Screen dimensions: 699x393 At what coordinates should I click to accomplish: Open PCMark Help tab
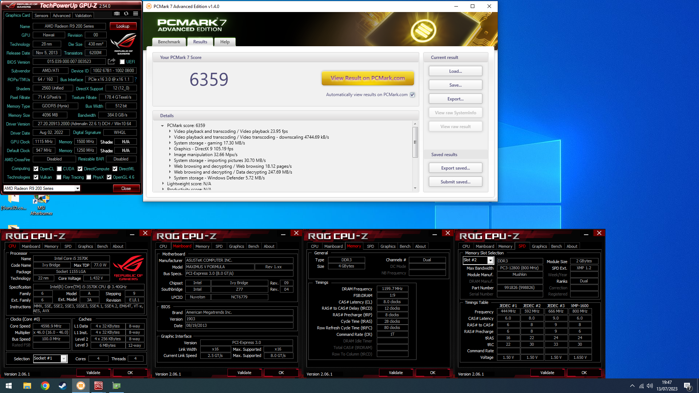pyautogui.click(x=225, y=42)
